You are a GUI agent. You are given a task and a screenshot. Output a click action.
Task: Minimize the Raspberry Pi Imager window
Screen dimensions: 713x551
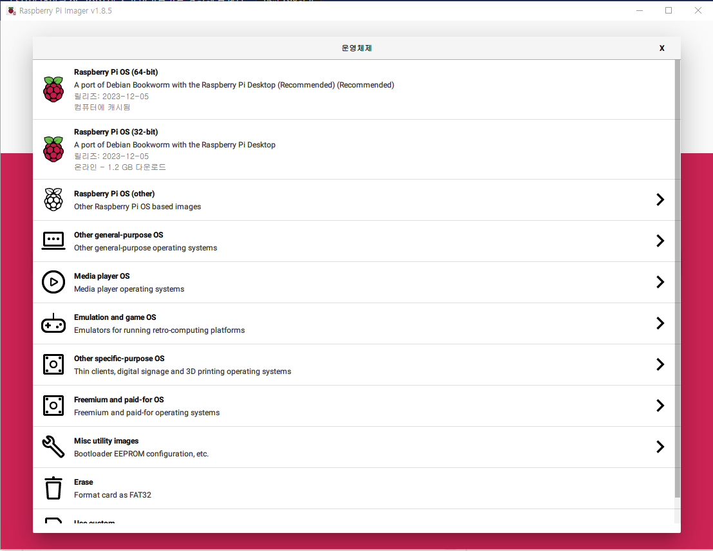click(640, 10)
